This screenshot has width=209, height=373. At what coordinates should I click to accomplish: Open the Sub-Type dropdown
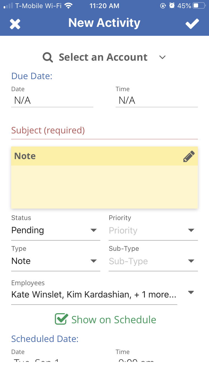click(153, 261)
